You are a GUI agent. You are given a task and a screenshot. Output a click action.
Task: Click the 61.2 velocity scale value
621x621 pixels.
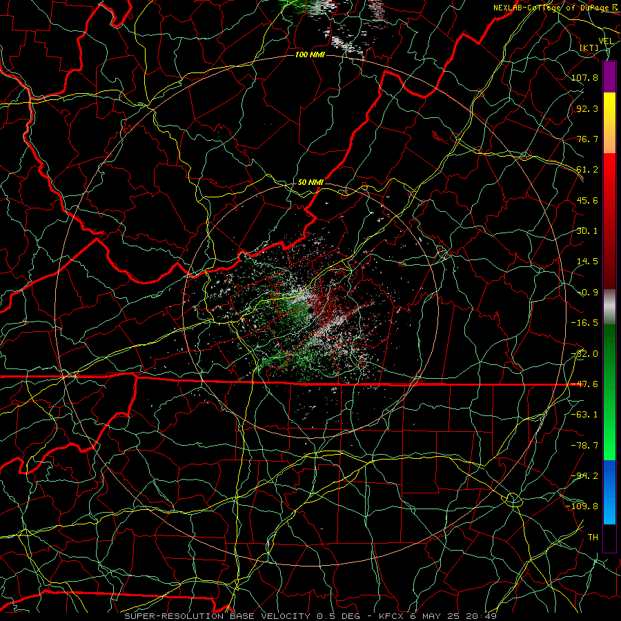click(x=587, y=170)
